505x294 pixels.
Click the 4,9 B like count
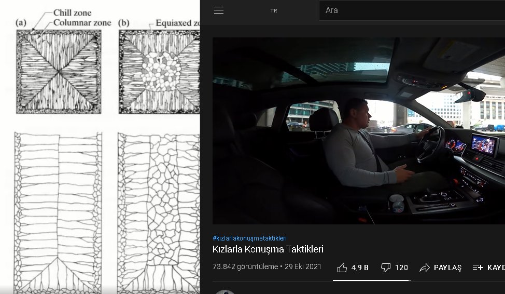(x=360, y=268)
